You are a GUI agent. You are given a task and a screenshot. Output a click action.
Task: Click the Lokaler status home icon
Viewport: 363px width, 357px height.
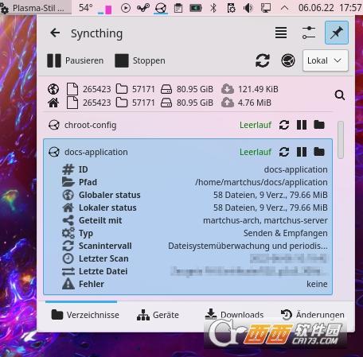(68, 208)
